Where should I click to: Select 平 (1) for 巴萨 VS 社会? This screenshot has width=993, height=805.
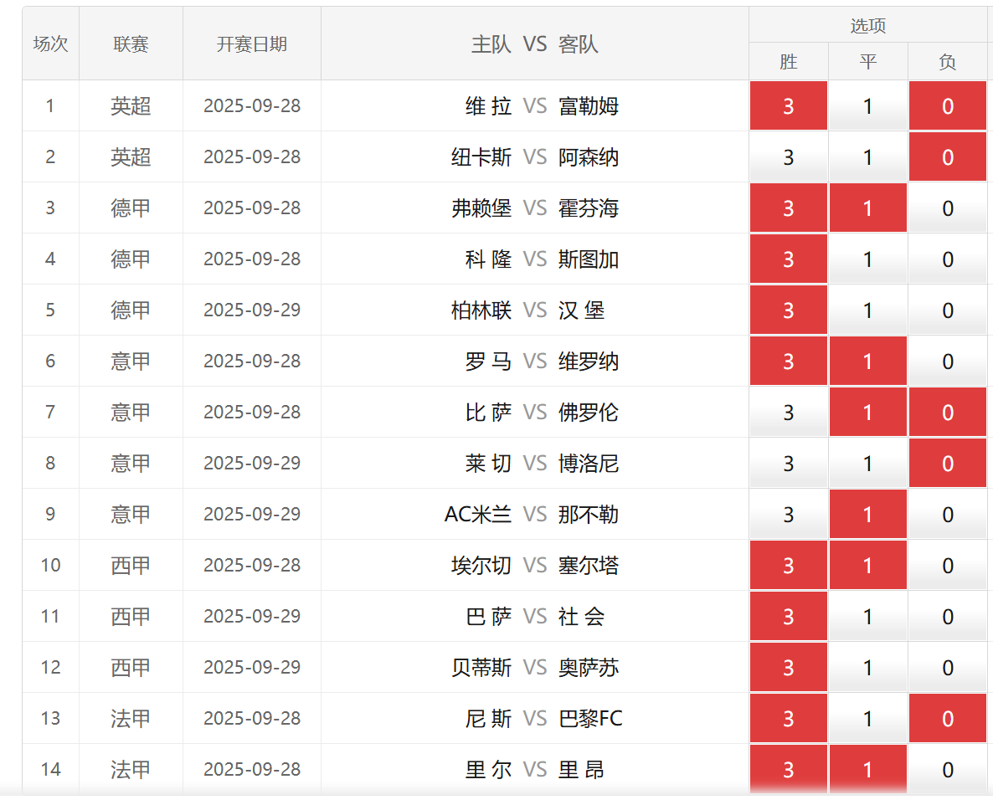[x=867, y=617]
